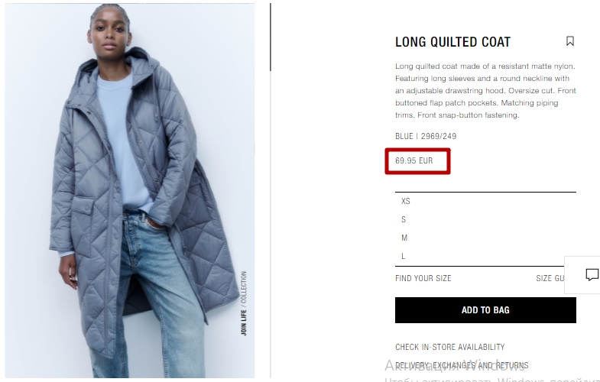Open the SIZE GUIDE link
Image resolution: width=600 pixels, height=382 pixels.
pyautogui.click(x=550, y=278)
